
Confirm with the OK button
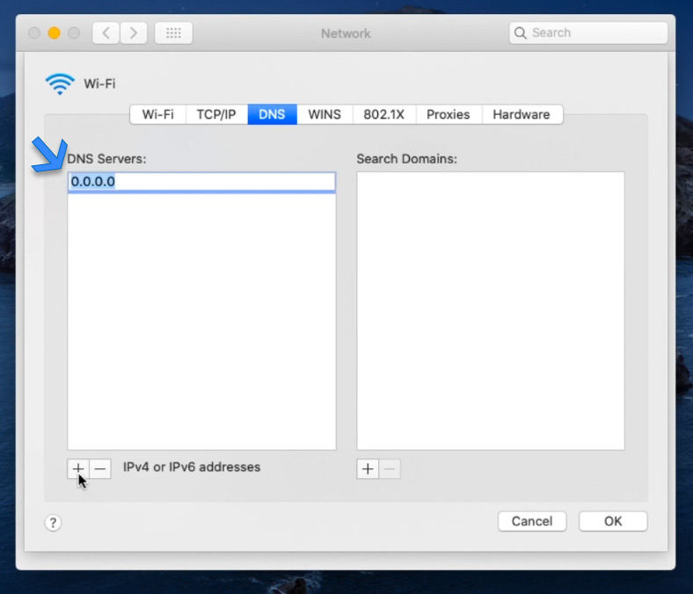(x=613, y=522)
